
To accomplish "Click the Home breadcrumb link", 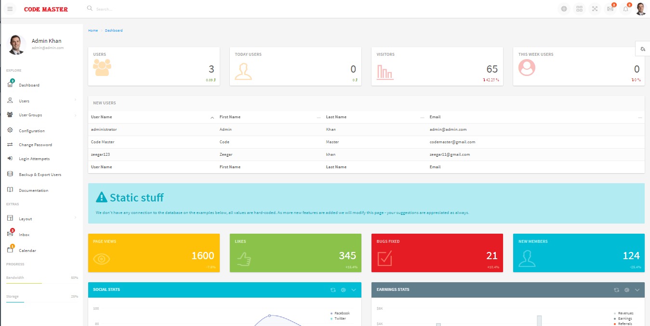I will pos(93,30).
